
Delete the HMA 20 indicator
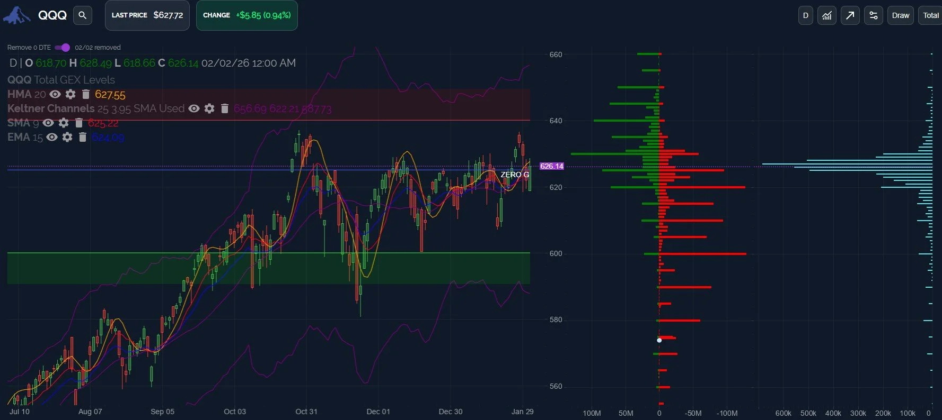pos(85,94)
